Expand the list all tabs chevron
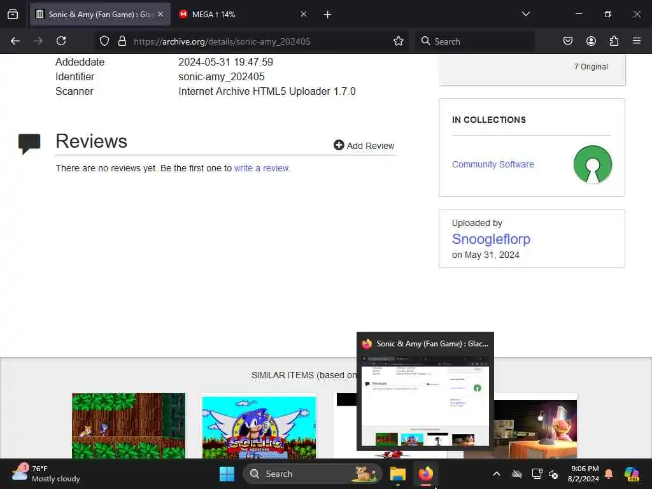The height and width of the screenshot is (489, 652). [x=525, y=14]
